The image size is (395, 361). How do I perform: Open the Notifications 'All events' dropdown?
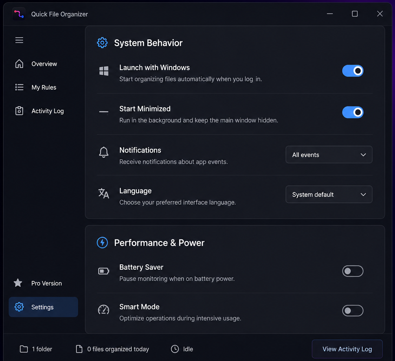[329, 155]
